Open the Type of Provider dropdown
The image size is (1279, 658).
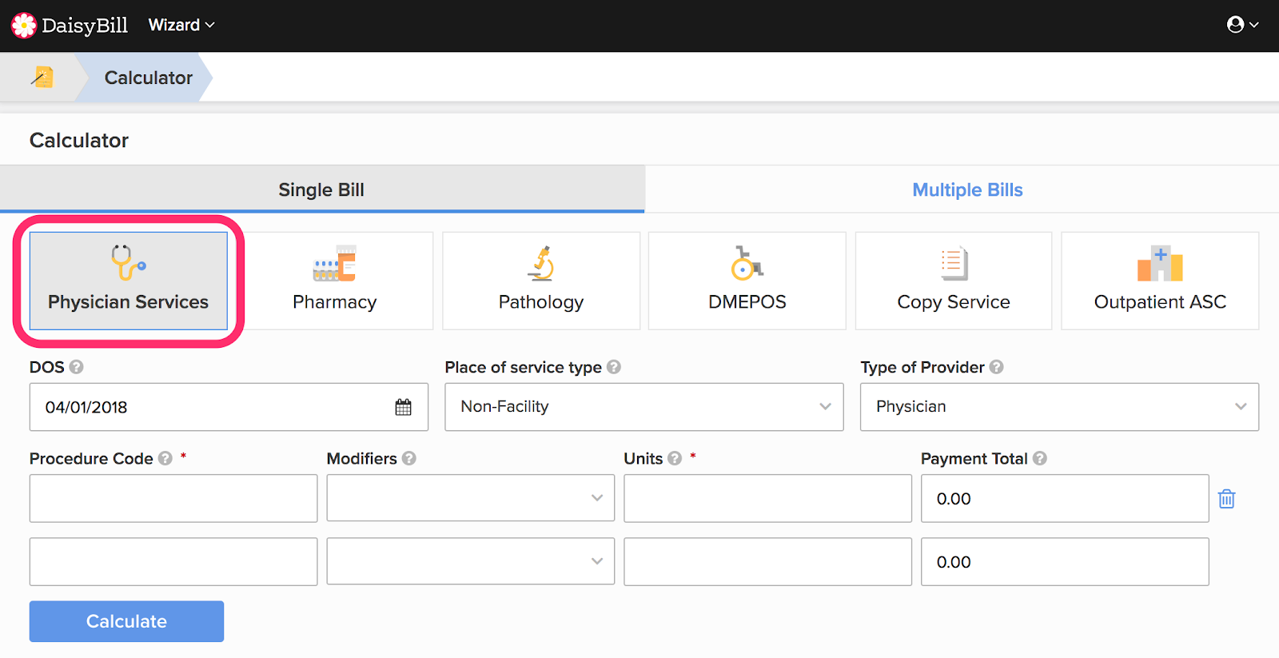[1059, 407]
